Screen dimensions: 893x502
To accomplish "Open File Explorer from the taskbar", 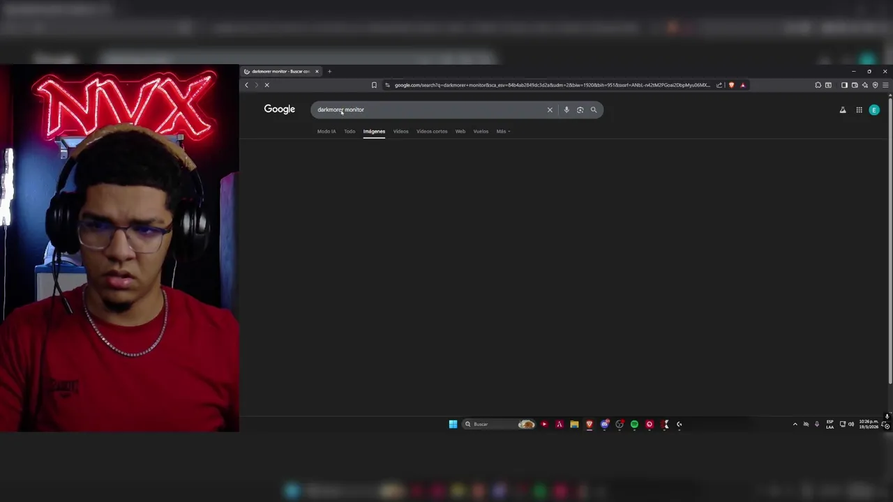I will tap(574, 424).
